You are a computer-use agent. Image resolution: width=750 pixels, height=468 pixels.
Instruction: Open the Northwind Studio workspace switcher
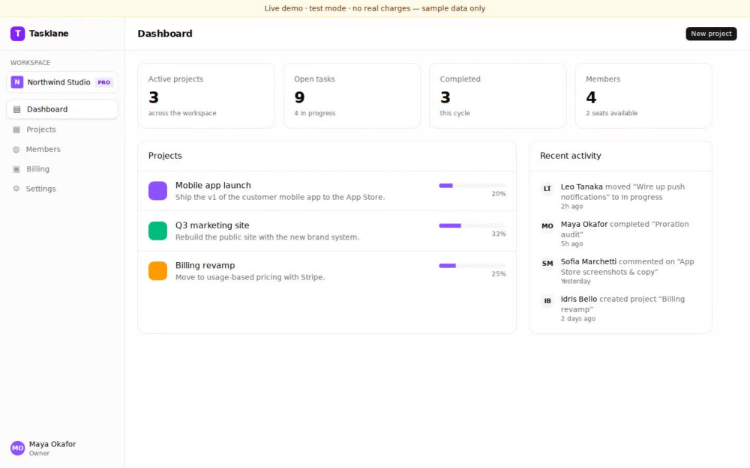[62, 82]
